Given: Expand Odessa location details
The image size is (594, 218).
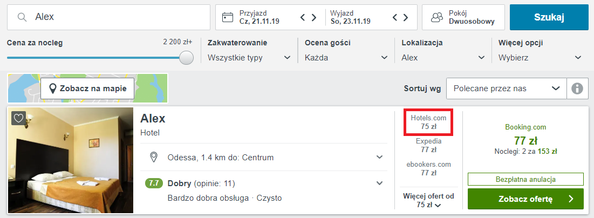Looking at the screenshot, I should [x=379, y=157].
